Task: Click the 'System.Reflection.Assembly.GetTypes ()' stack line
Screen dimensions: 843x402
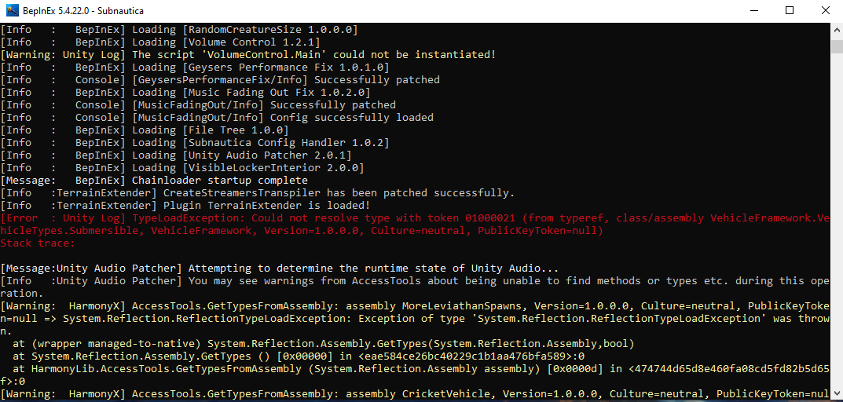Action: coord(299,355)
